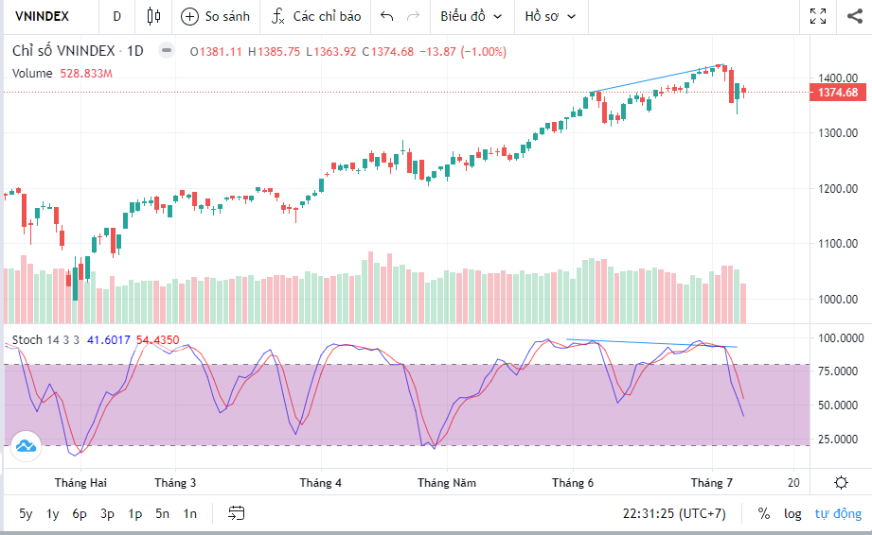This screenshot has height=535, width=872.
Task: Toggle log scale mode
Action: (792, 513)
